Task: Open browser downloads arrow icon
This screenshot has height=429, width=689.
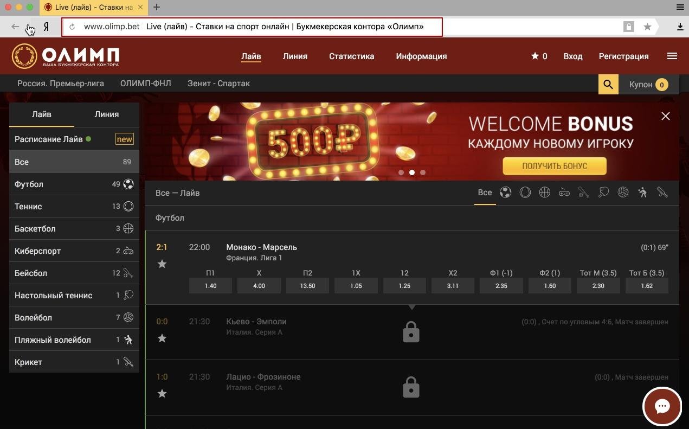Action: [680, 27]
